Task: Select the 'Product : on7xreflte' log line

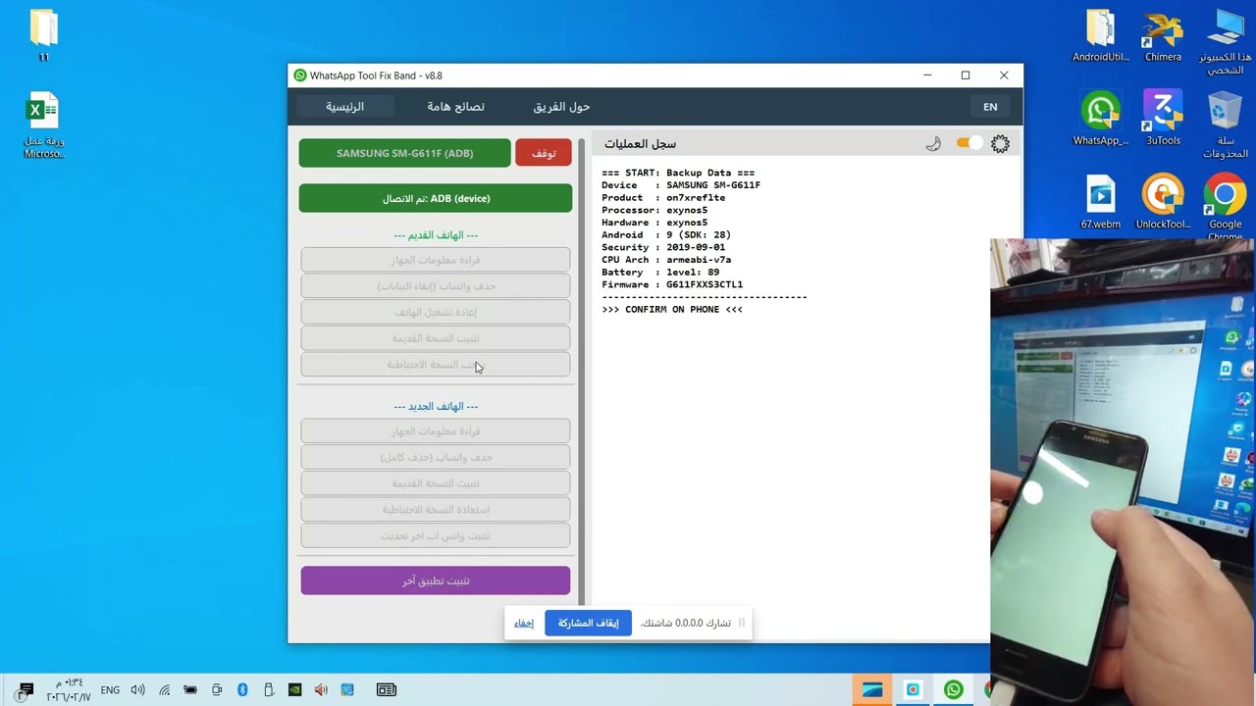Action: click(x=663, y=197)
